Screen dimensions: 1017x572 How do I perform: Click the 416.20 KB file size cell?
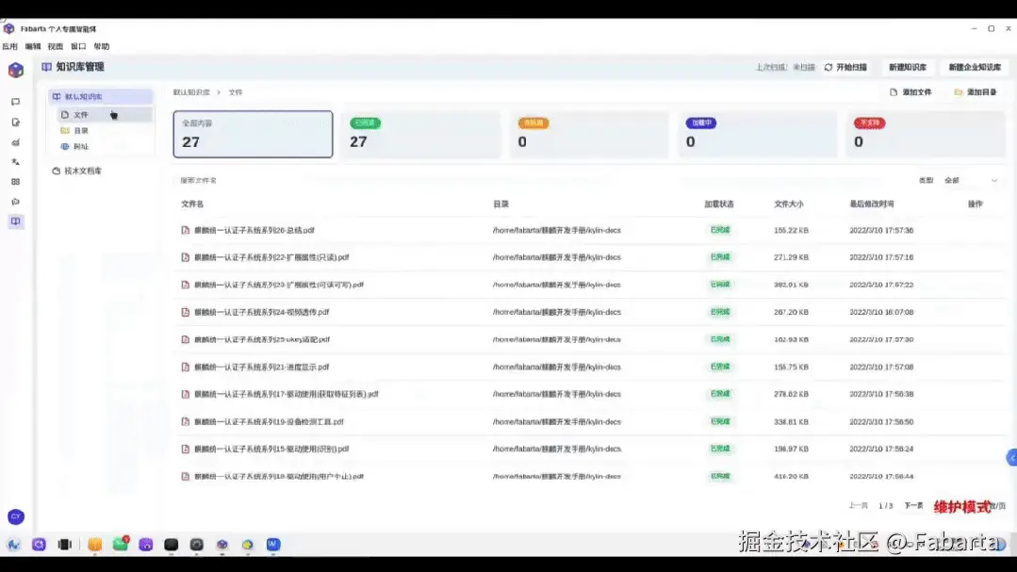tap(791, 476)
